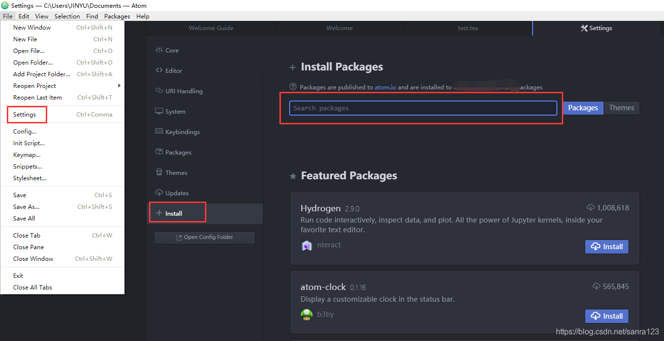Click the atom-clock download count icon
This screenshot has width=664, height=341.
(x=596, y=287)
